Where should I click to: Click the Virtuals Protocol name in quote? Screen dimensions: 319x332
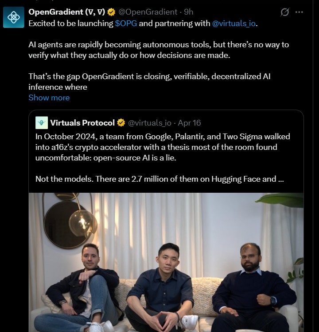click(82, 122)
